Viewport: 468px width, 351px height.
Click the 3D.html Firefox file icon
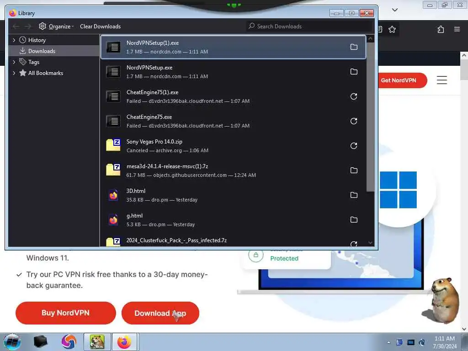coord(113,195)
